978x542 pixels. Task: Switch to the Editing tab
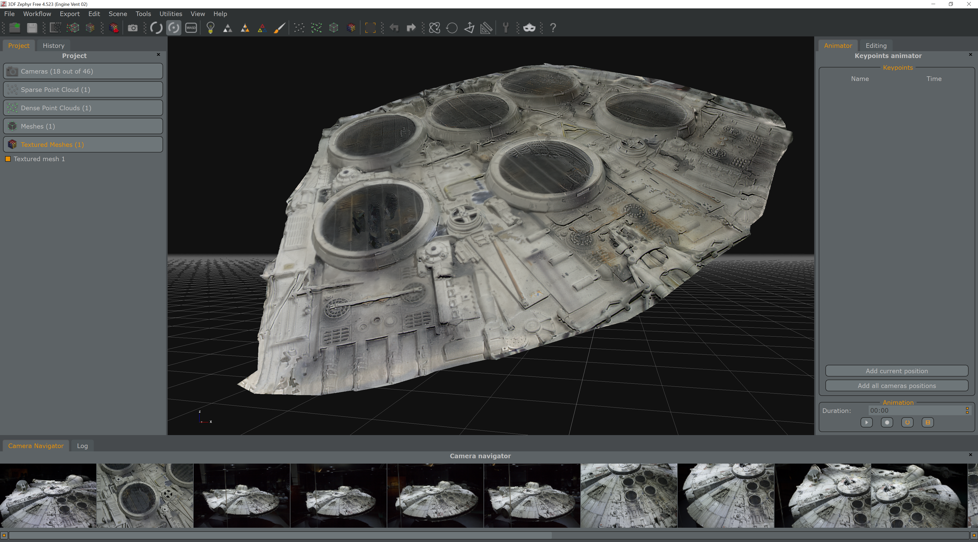pos(876,46)
